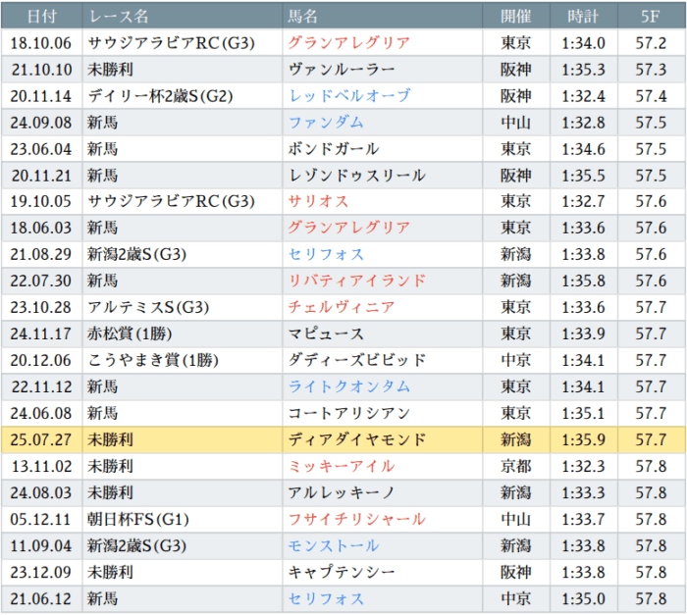
Task: Click 京都 venue cell
Action: (x=516, y=467)
